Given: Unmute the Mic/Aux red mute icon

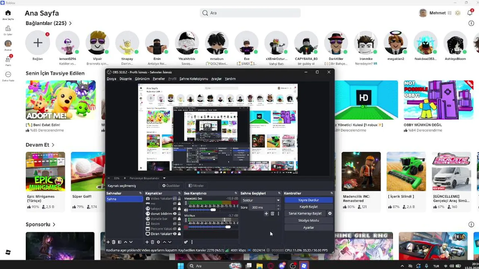Looking at the screenshot, I should pyautogui.click(x=186, y=227).
